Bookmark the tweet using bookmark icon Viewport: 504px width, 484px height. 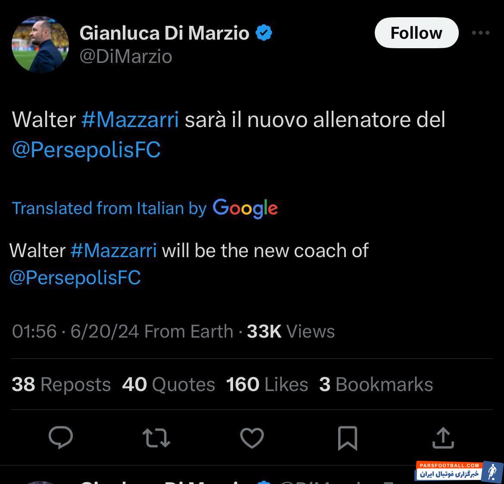tap(348, 438)
